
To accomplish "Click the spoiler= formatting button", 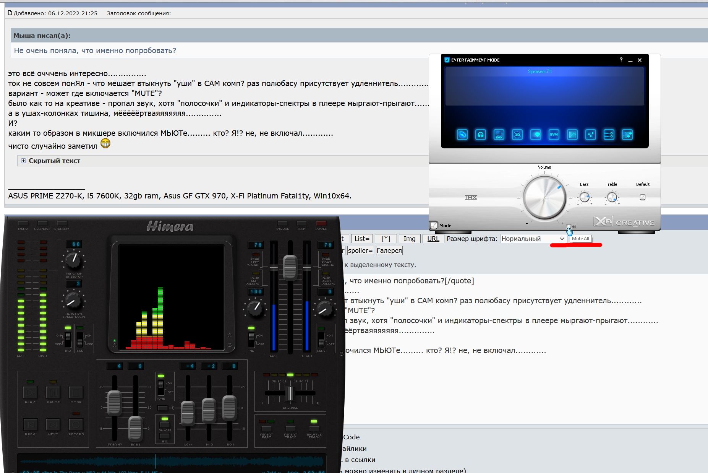I will pos(360,250).
